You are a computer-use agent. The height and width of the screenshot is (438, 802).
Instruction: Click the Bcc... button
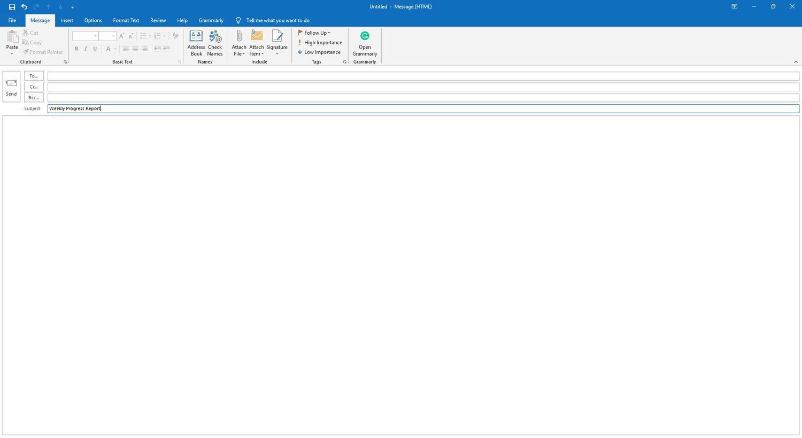point(34,98)
